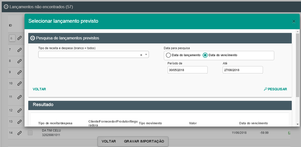
Task: Click ID 6 badge in background list
Action: pos(12,38)
